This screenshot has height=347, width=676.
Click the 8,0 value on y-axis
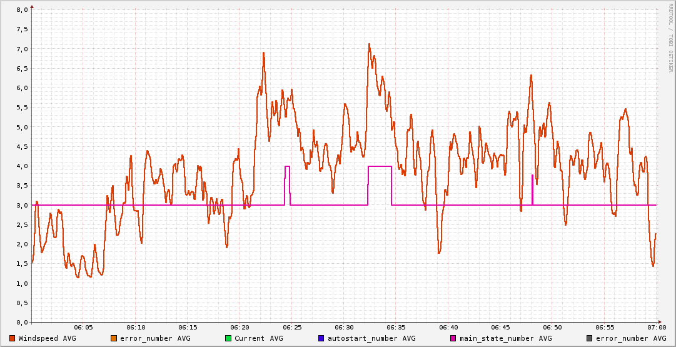pos(21,10)
